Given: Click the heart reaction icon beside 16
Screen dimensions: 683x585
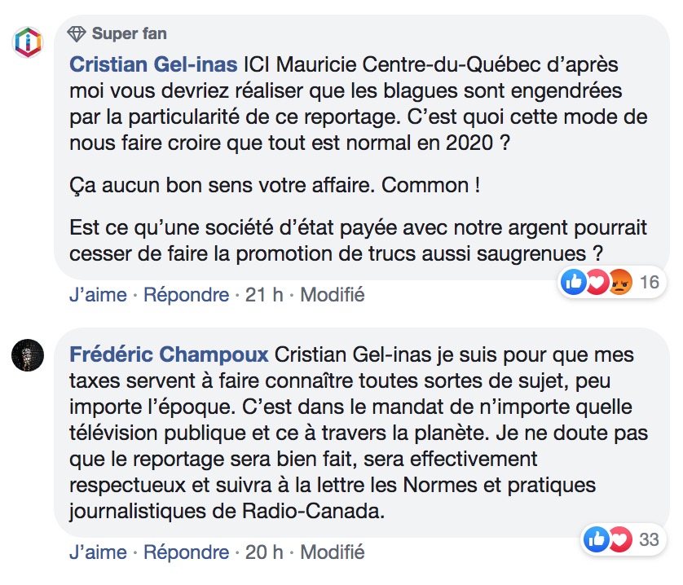Looking at the screenshot, I should coord(597,283).
